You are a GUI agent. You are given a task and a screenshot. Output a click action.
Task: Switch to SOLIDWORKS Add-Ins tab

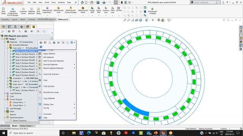[46, 20]
